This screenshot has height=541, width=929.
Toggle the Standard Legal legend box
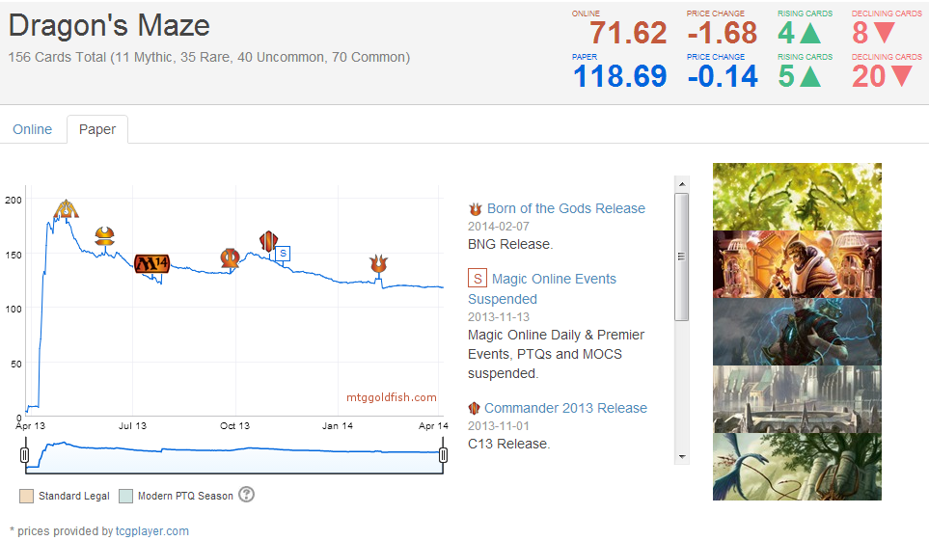26,496
